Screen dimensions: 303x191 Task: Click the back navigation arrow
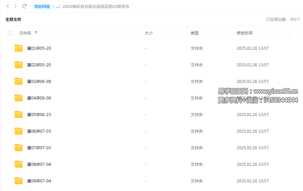pyautogui.click(x=7, y=6)
